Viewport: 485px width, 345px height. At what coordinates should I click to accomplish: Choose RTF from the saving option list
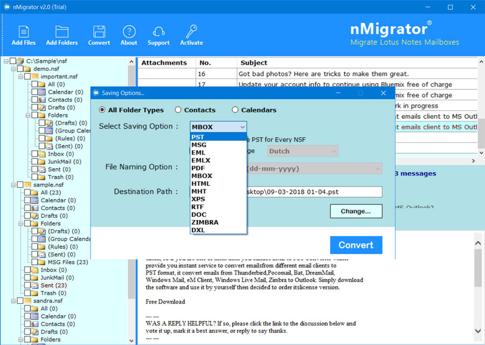(x=218, y=207)
